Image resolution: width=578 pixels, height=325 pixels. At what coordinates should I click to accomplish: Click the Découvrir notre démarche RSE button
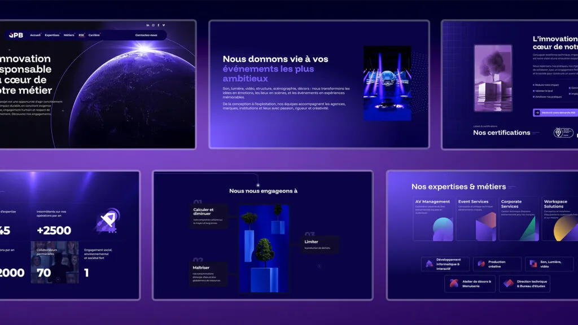[555, 113]
